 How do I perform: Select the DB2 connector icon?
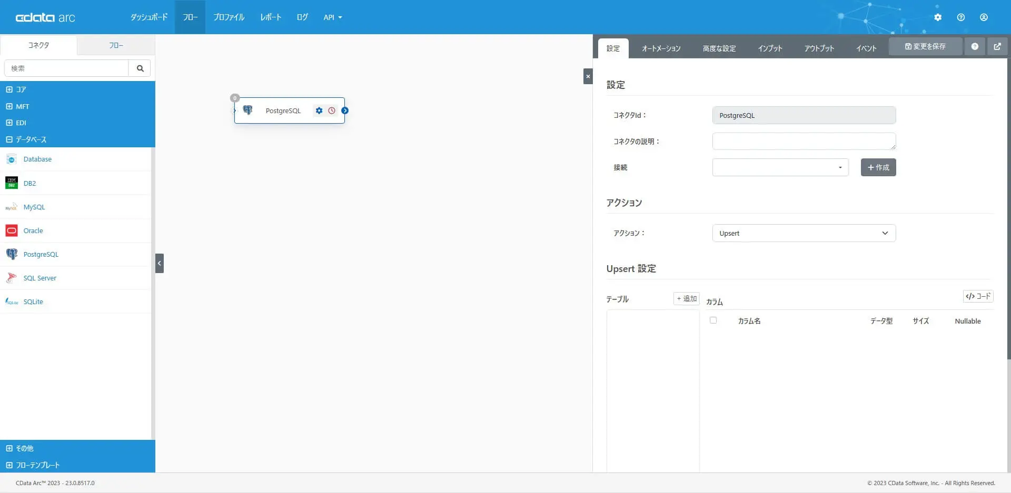[12, 183]
